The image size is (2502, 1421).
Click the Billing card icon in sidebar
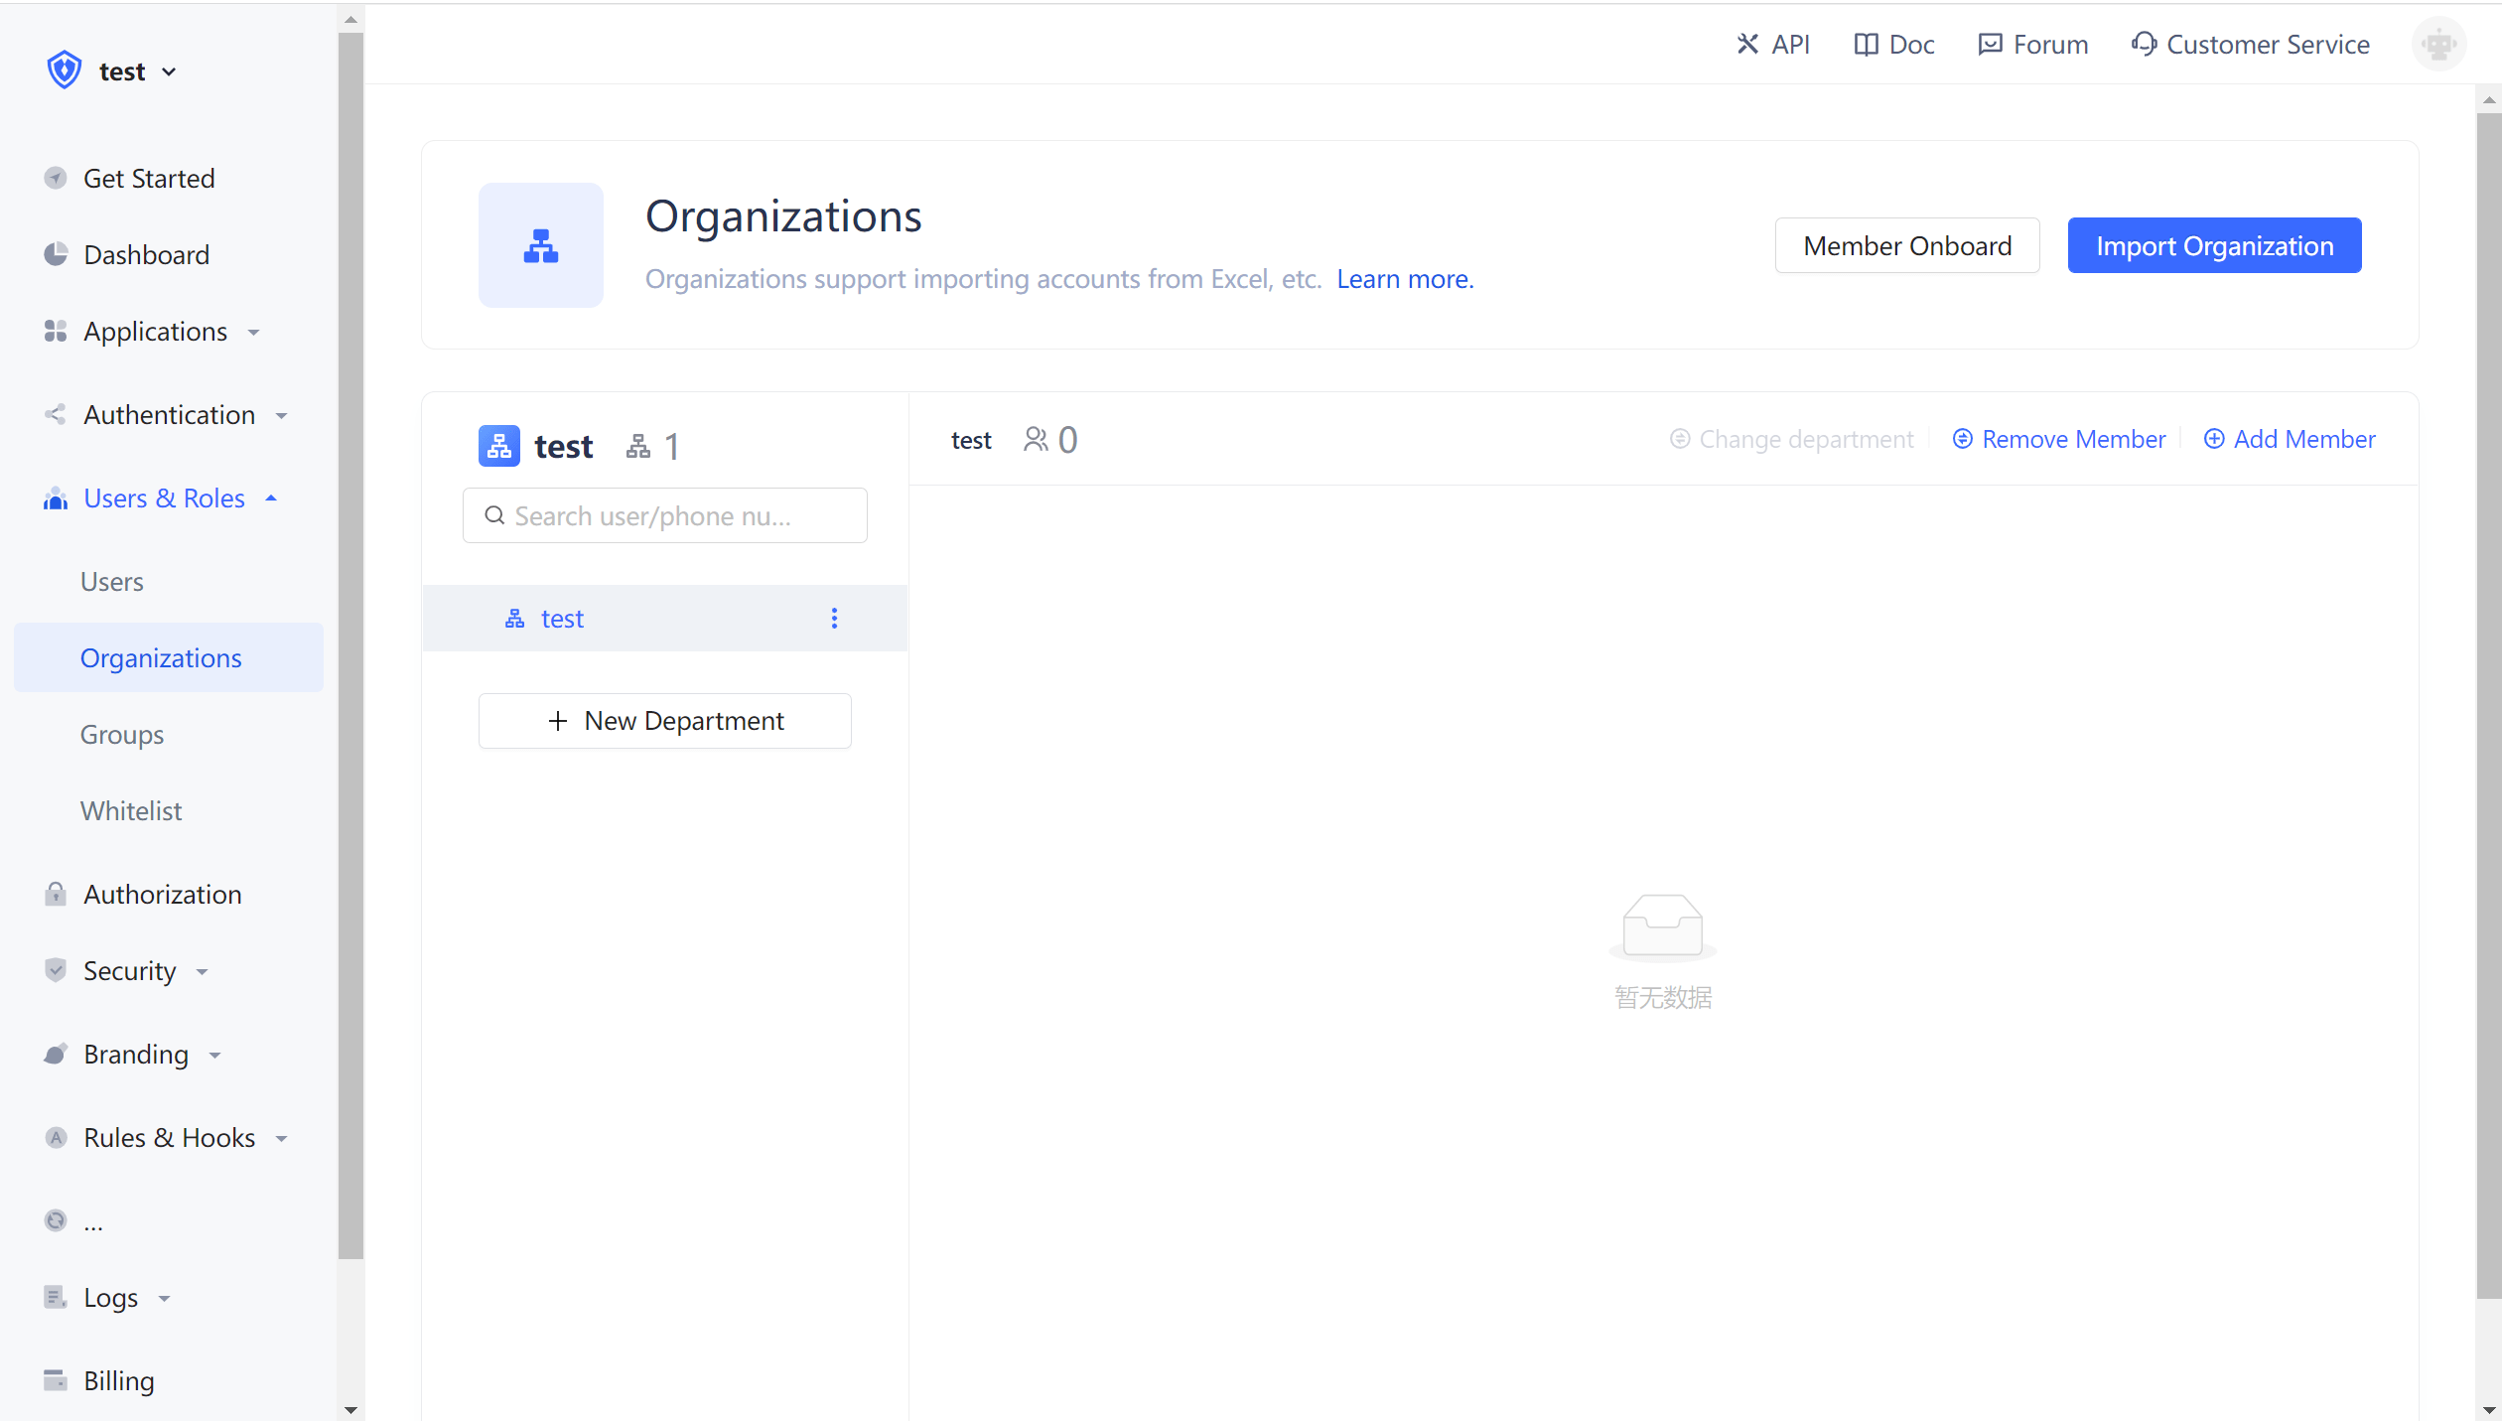coord(56,1380)
